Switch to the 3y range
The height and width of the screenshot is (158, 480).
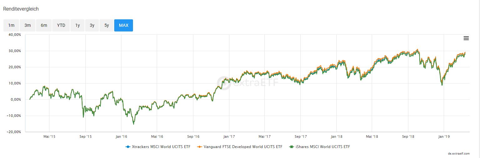[92, 25]
